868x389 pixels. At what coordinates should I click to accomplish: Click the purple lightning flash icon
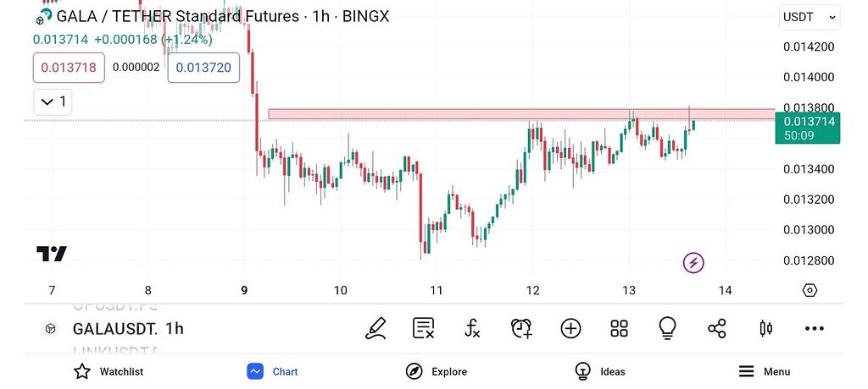(693, 263)
